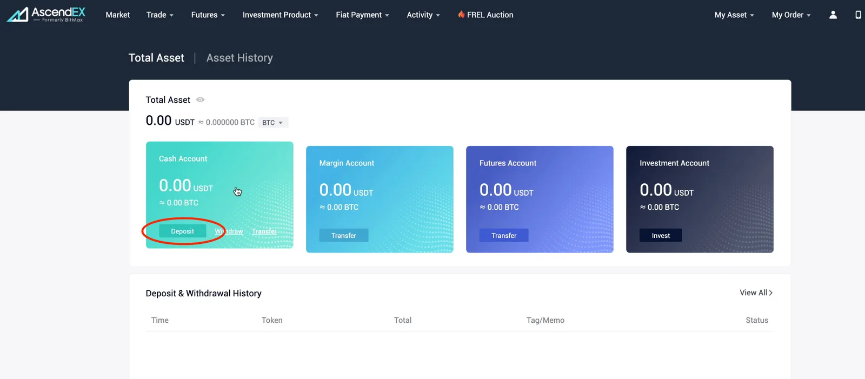Expand the Trade dropdown menu
This screenshot has width=865, height=379.
(x=160, y=15)
